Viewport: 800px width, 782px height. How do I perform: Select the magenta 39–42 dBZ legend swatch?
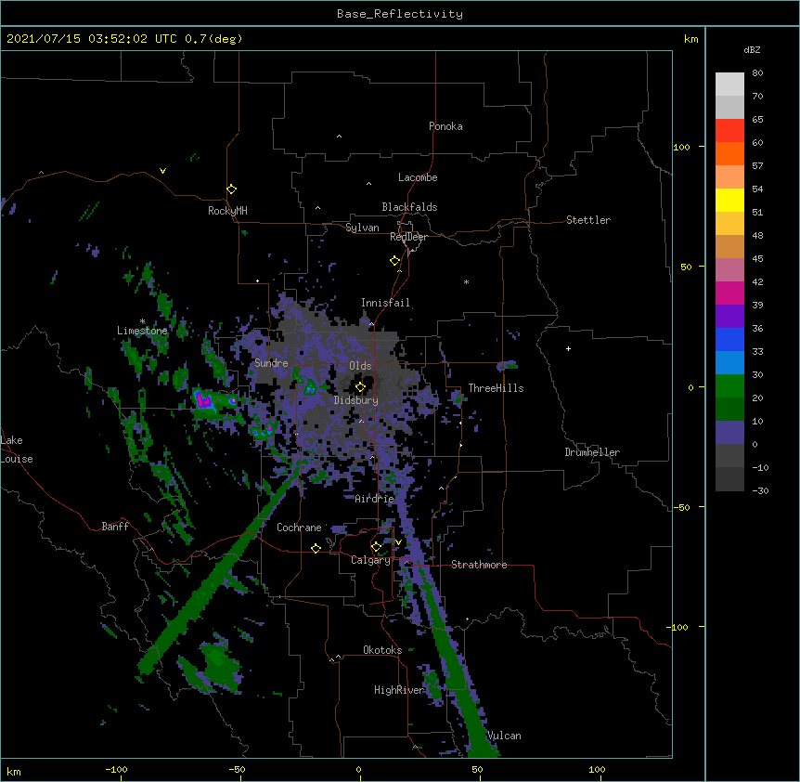[729, 293]
